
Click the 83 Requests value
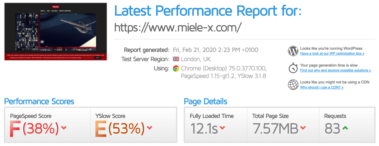pos(332,129)
